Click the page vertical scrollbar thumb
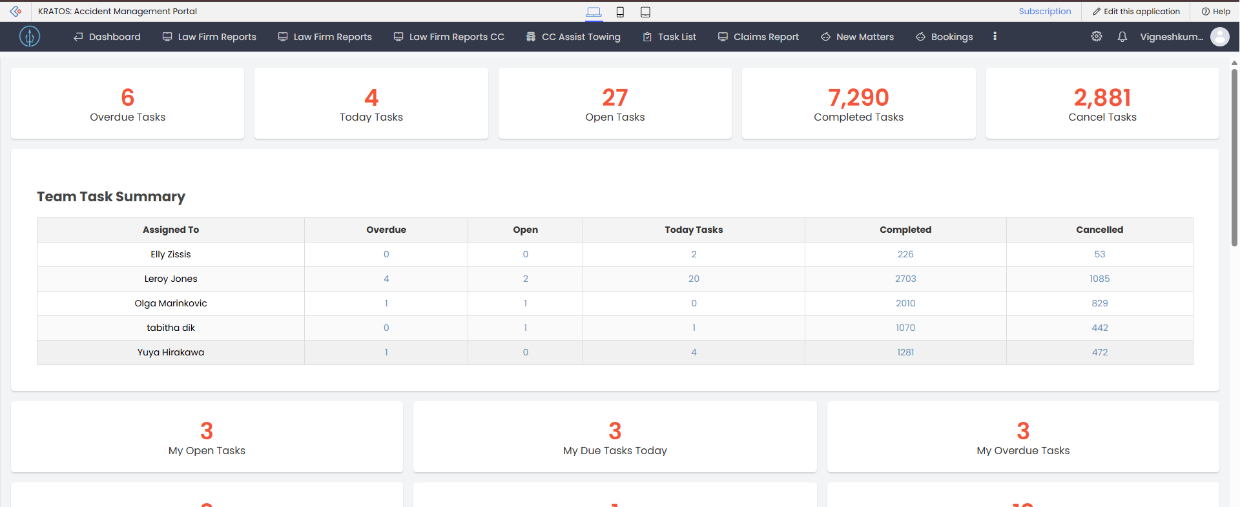The width and height of the screenshot is (1240, 507). point(1234,157)
